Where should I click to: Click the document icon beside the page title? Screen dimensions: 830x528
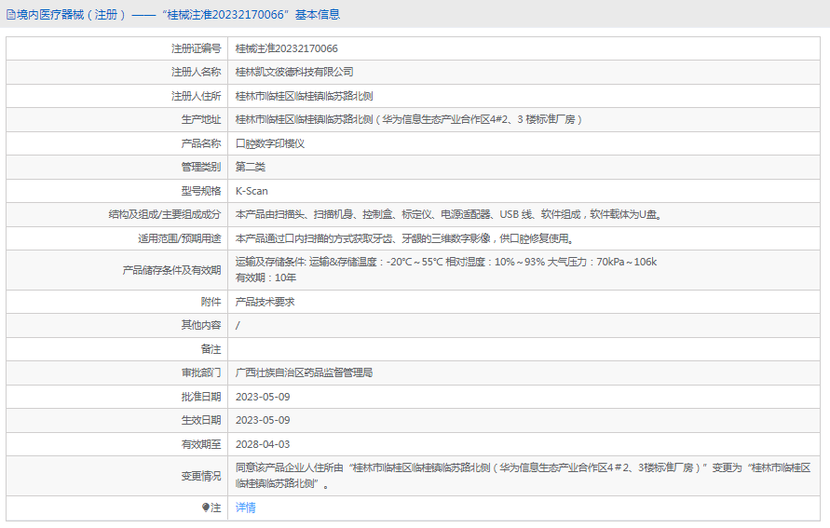(10, 15)
